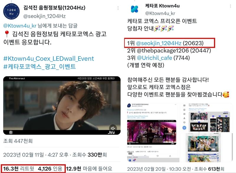View the 4,126 quote tweets
Image resolution: width=236 pixels, height=173 pixels.
coord(50,169)
